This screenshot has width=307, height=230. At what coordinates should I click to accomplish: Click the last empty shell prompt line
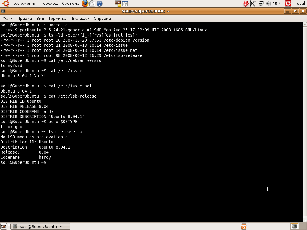pos(23,162)
